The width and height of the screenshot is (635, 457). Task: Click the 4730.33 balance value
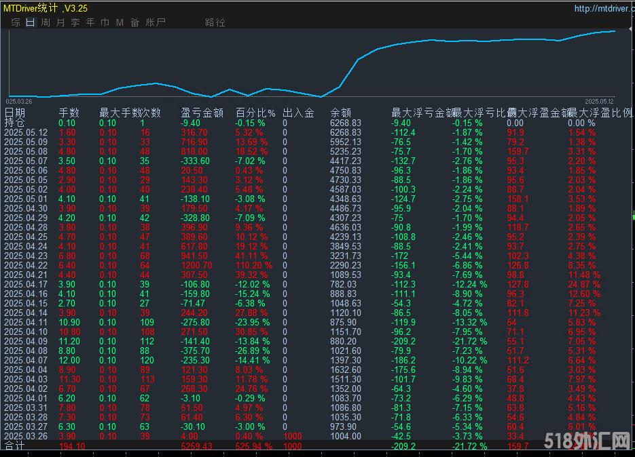pos(346,180)
